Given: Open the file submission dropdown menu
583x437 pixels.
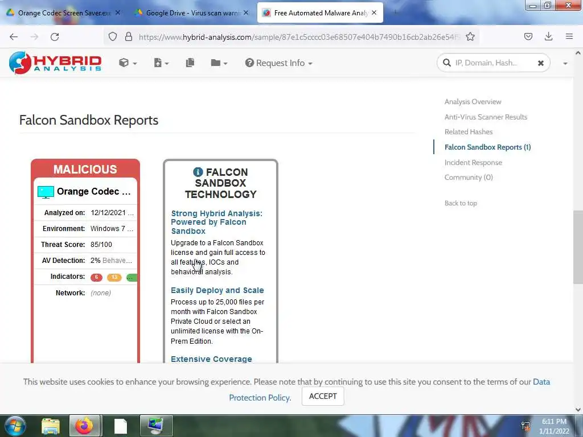Looking at the screenshot, I should 161,63.
